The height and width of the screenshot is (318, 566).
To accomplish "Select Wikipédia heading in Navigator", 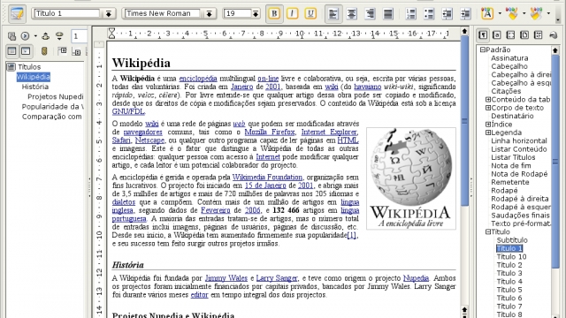I will tap(34, 77).
